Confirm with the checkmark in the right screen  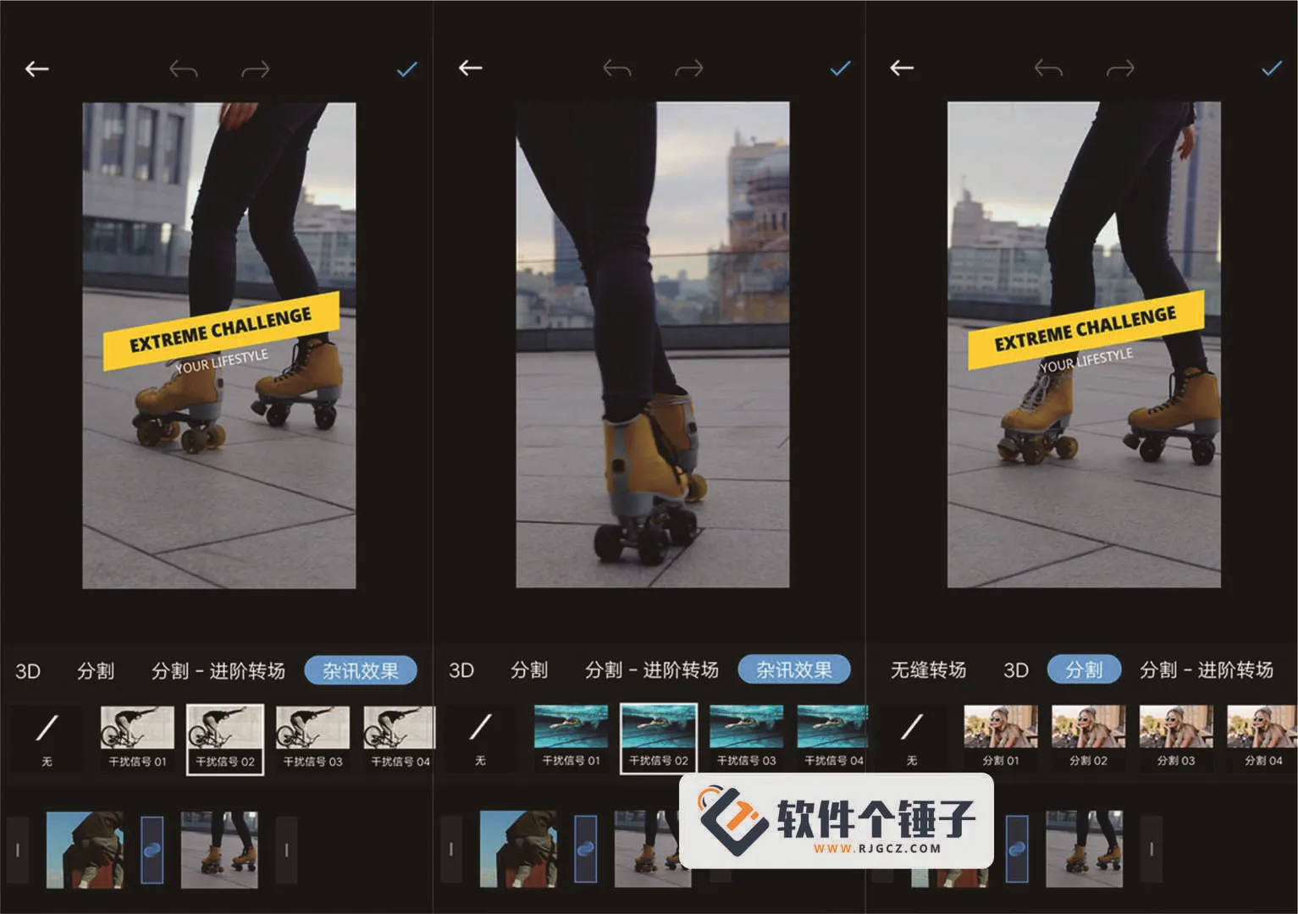click(x=1271, y=69)
